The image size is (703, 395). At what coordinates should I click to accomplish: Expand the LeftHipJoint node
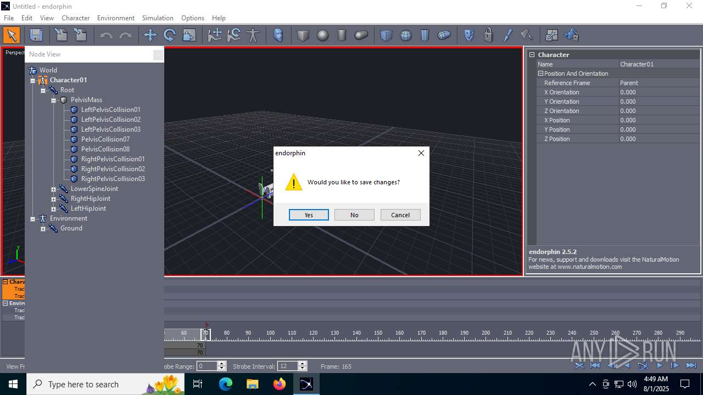[x=53, y=209]
